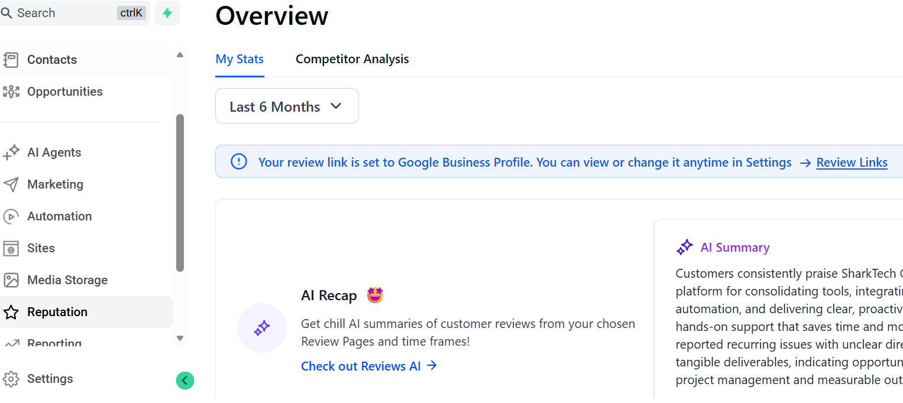The width and height of the screenshot is (903, 403).
Task: Click the round AI Recap sparkle badge
Action: coord(262,328)
